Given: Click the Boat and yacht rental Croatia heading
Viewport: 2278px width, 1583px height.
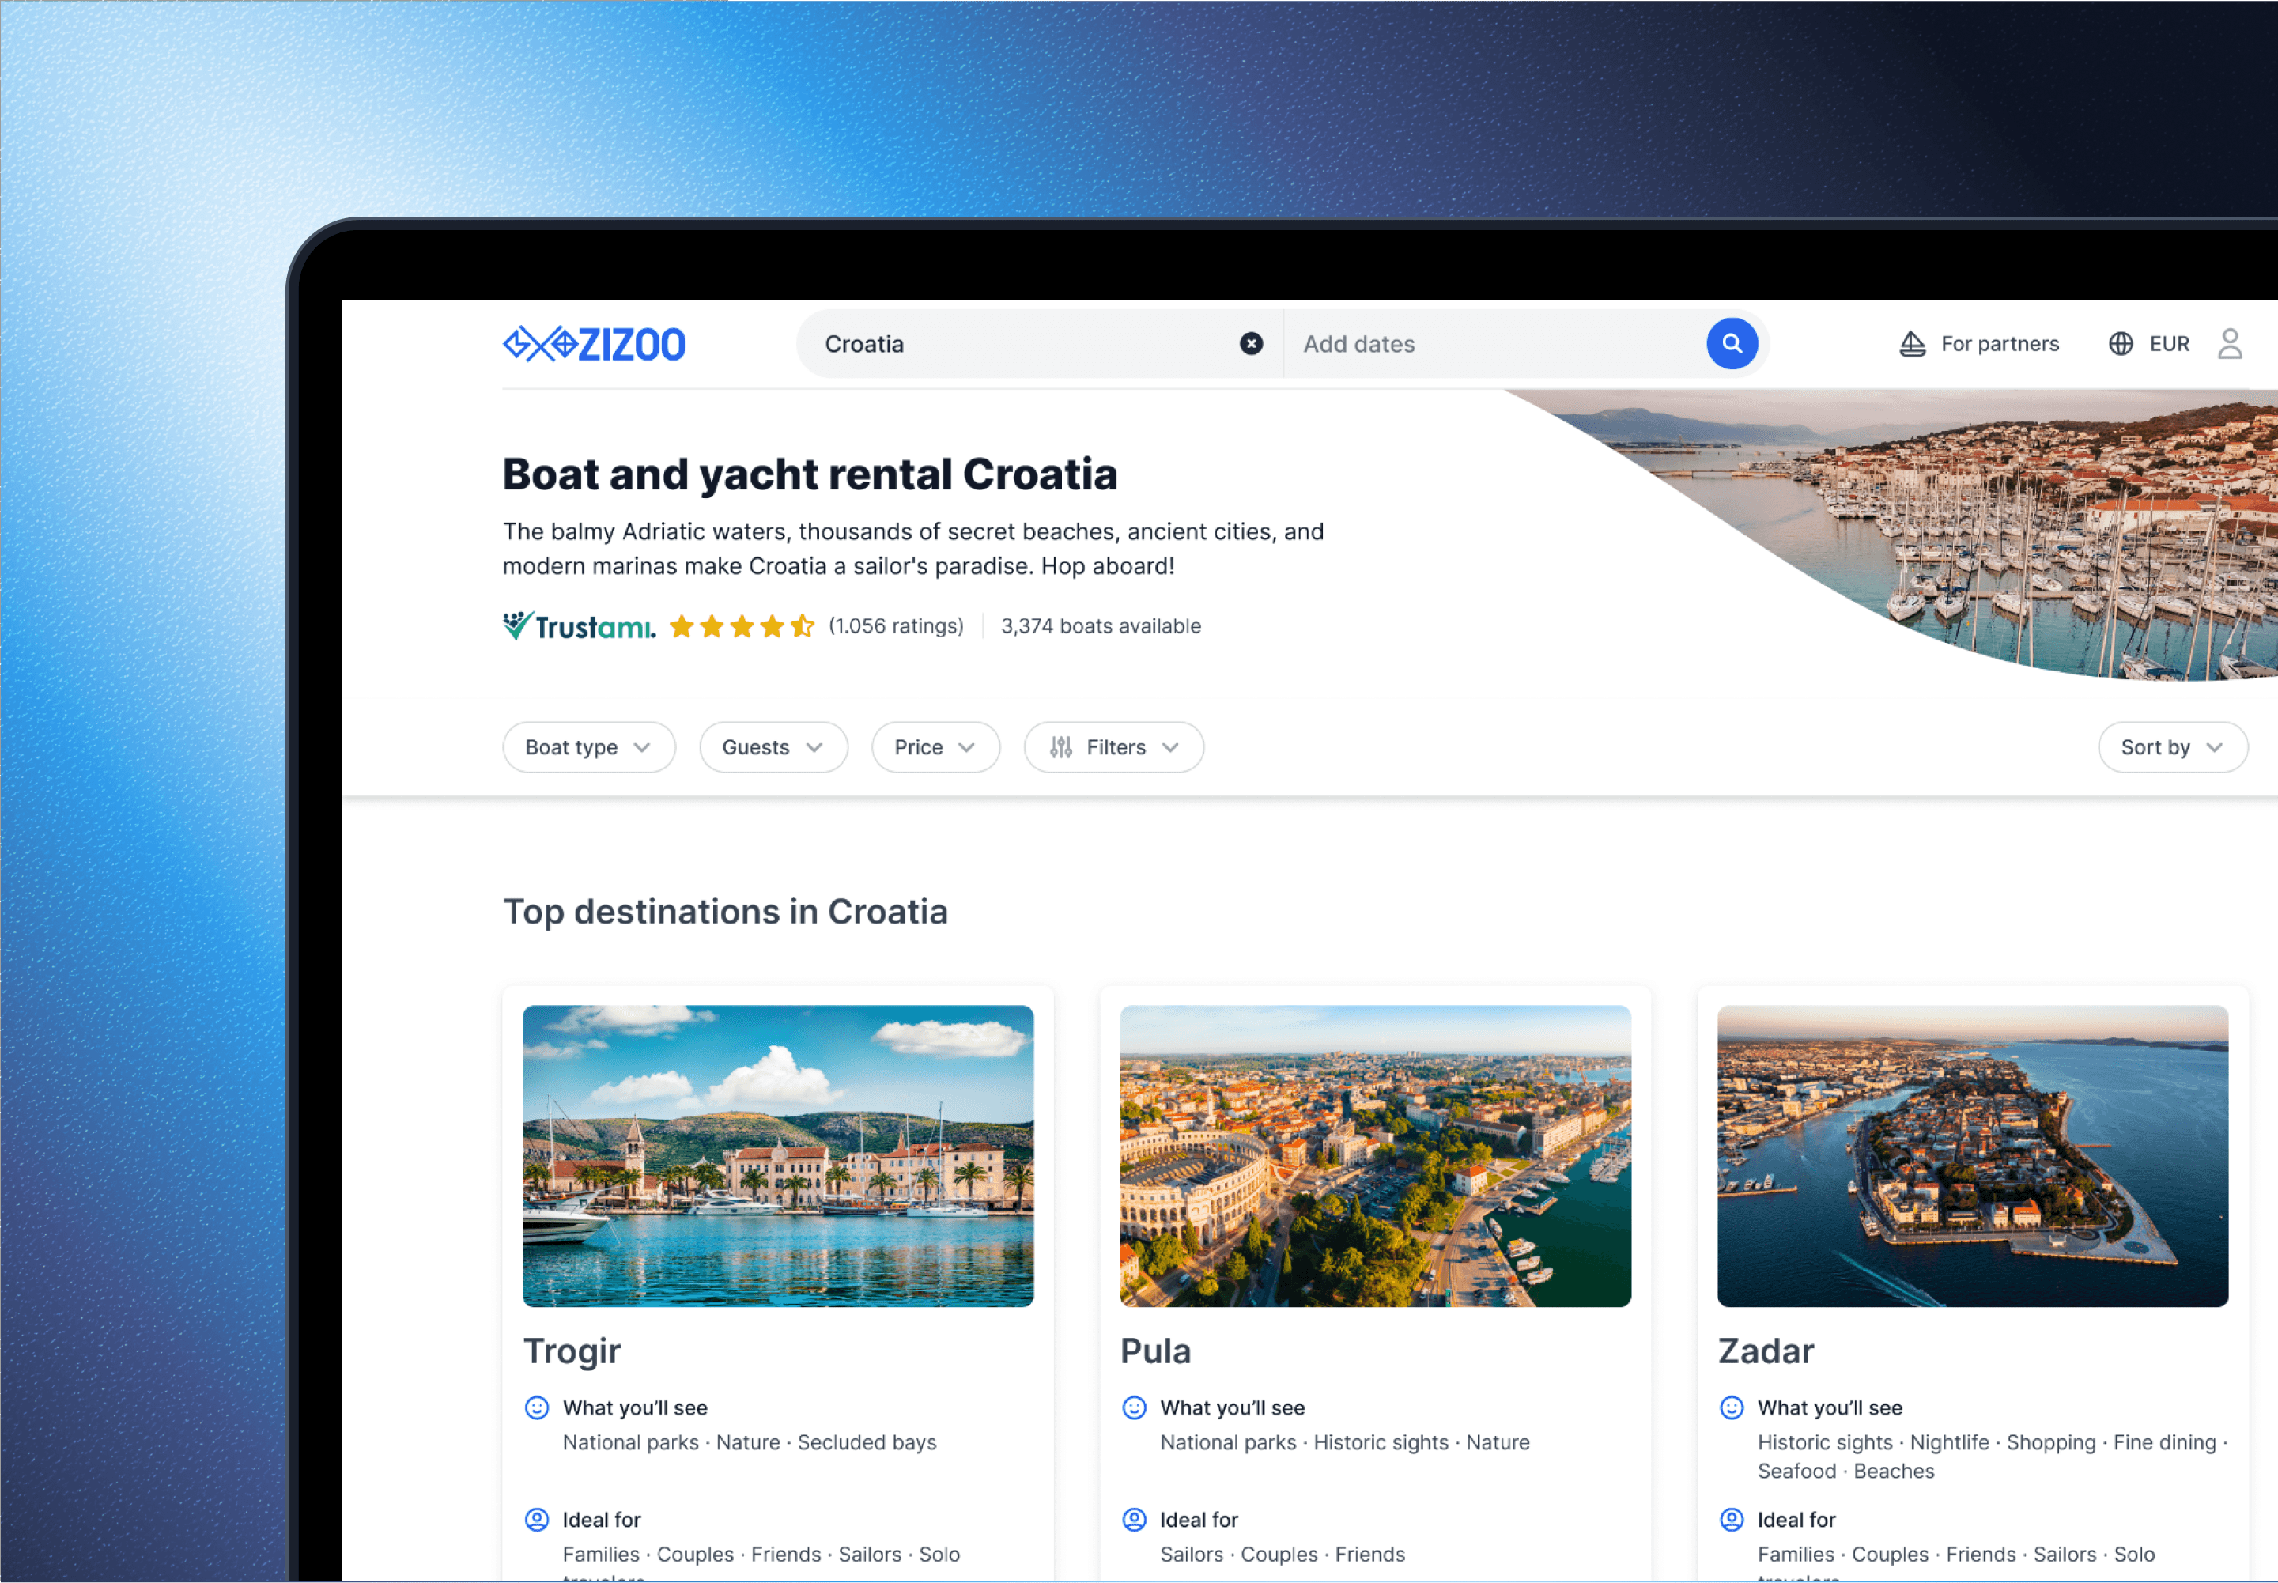Looking at the screenshot, I should pyautogui.click(x=809, y=474).
